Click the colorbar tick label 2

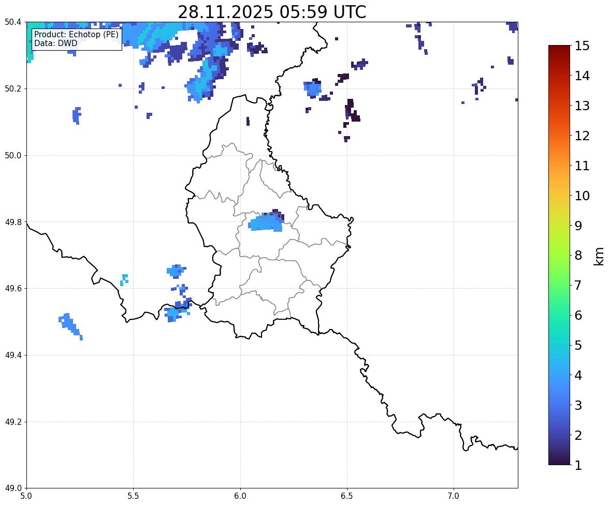578,435
